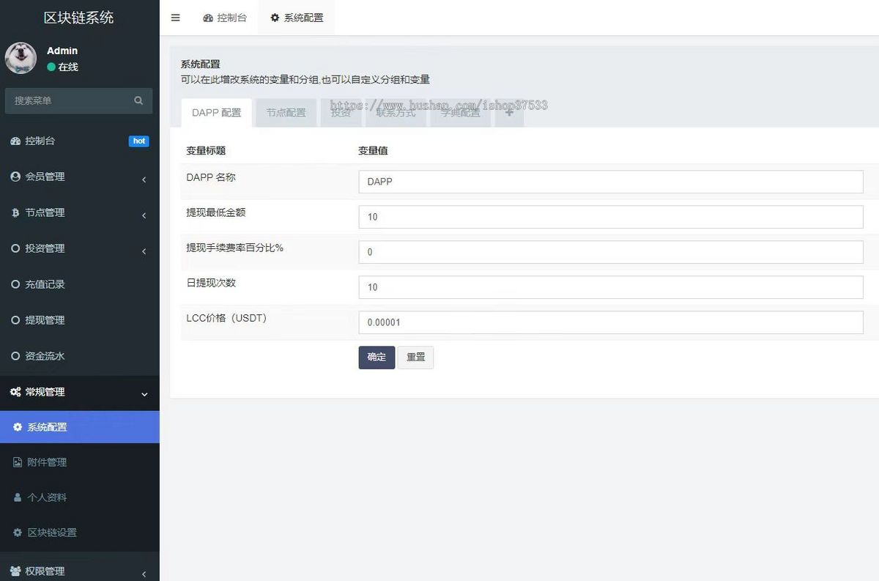Click the 会员管理 user icon

15,177
